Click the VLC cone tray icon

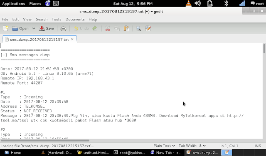[x=188, y=3]
